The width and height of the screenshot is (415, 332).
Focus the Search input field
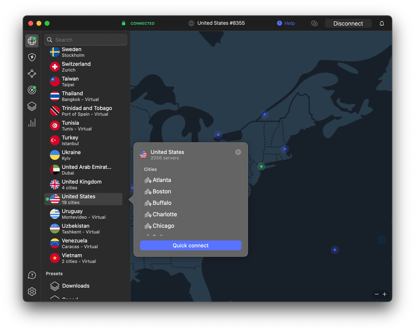(86, 40)
